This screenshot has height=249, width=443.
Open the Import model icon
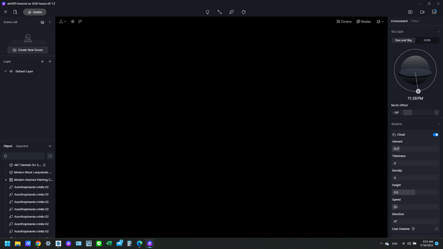15,12
